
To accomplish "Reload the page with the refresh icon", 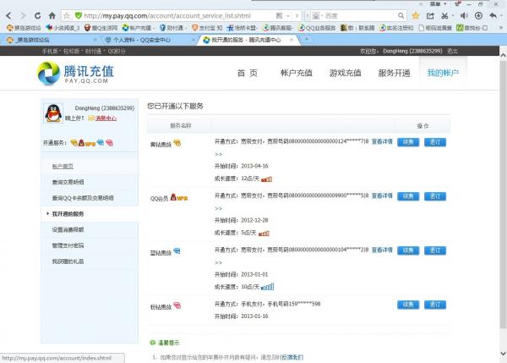I will pyautogui.click(x=37, y=15).
